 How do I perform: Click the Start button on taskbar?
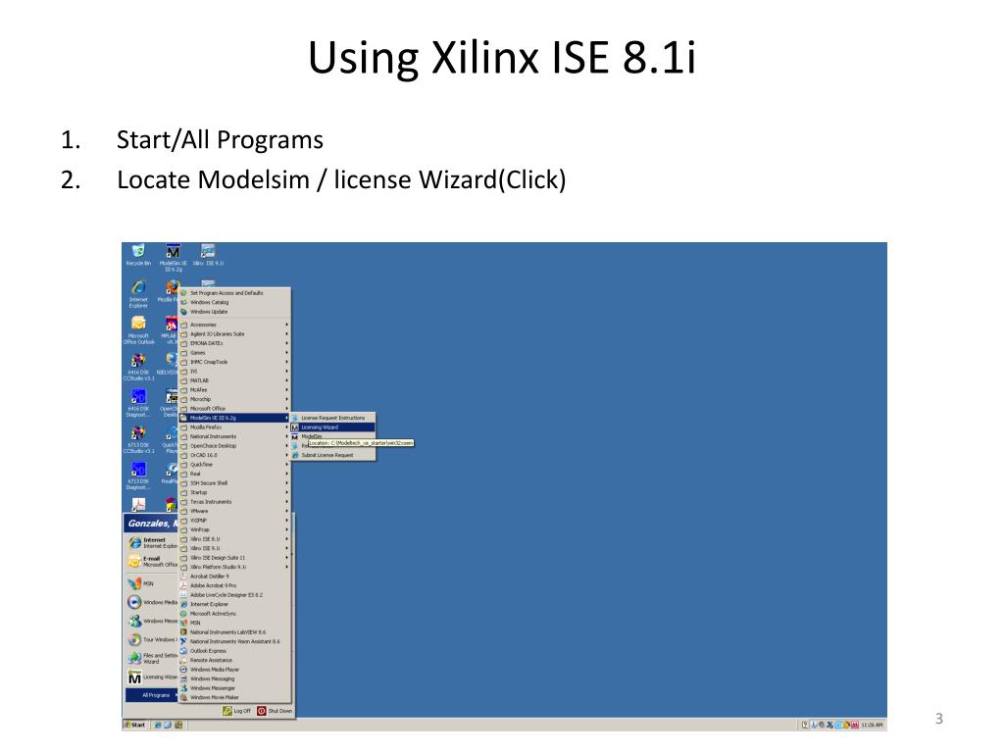pos(135,725)
